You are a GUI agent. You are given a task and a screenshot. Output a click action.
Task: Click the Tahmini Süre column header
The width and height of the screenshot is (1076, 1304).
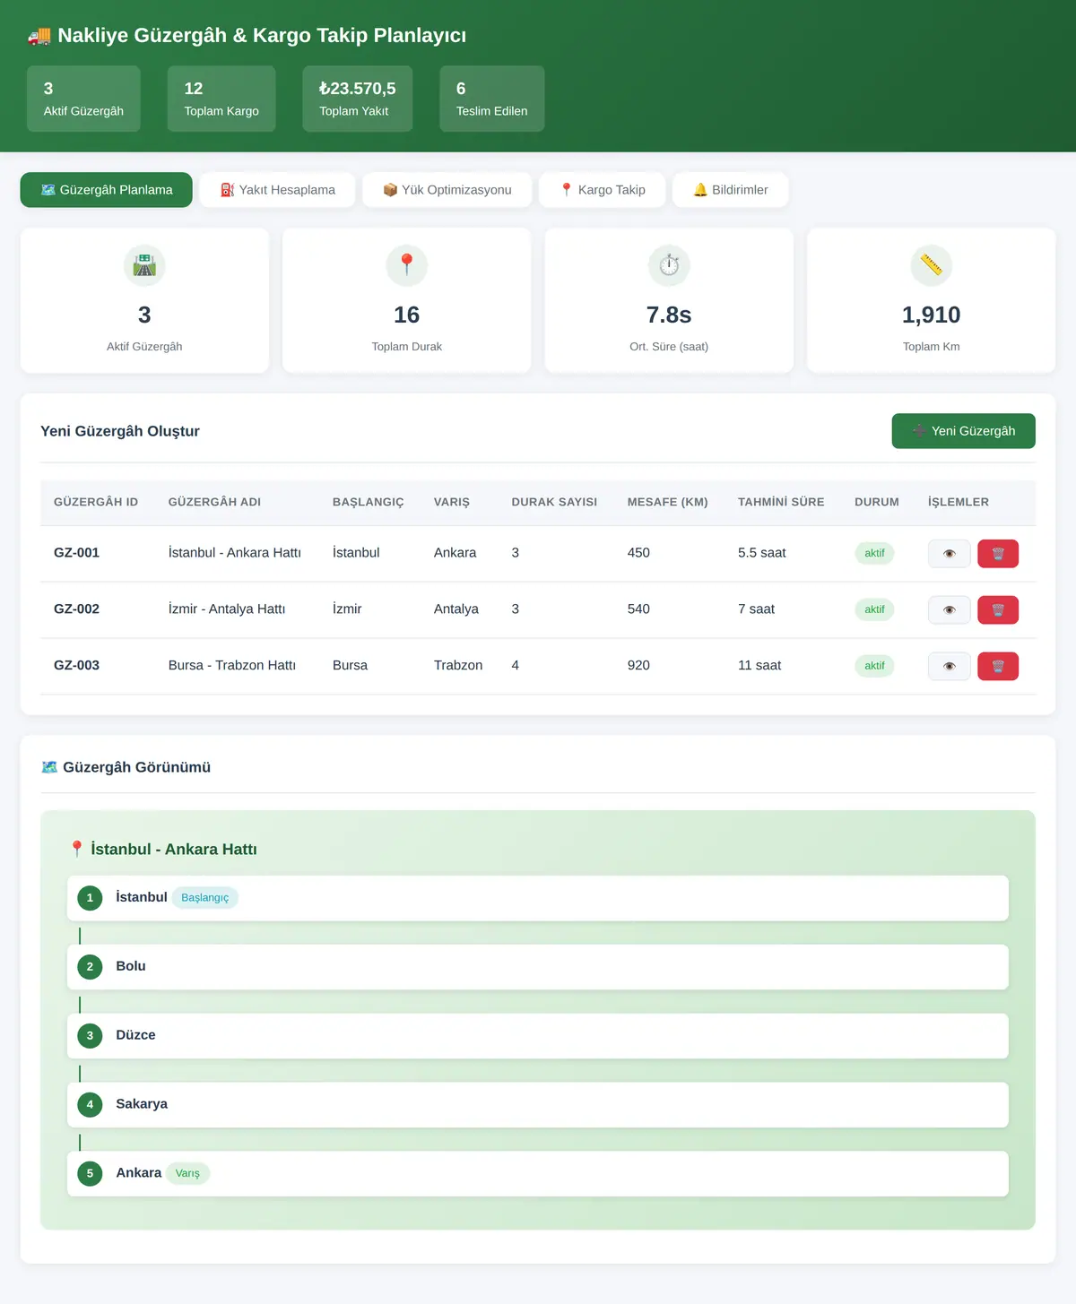click(781, 502)
